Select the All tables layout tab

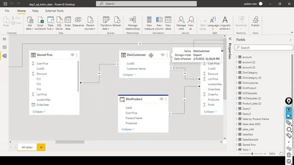click(27, 147)
